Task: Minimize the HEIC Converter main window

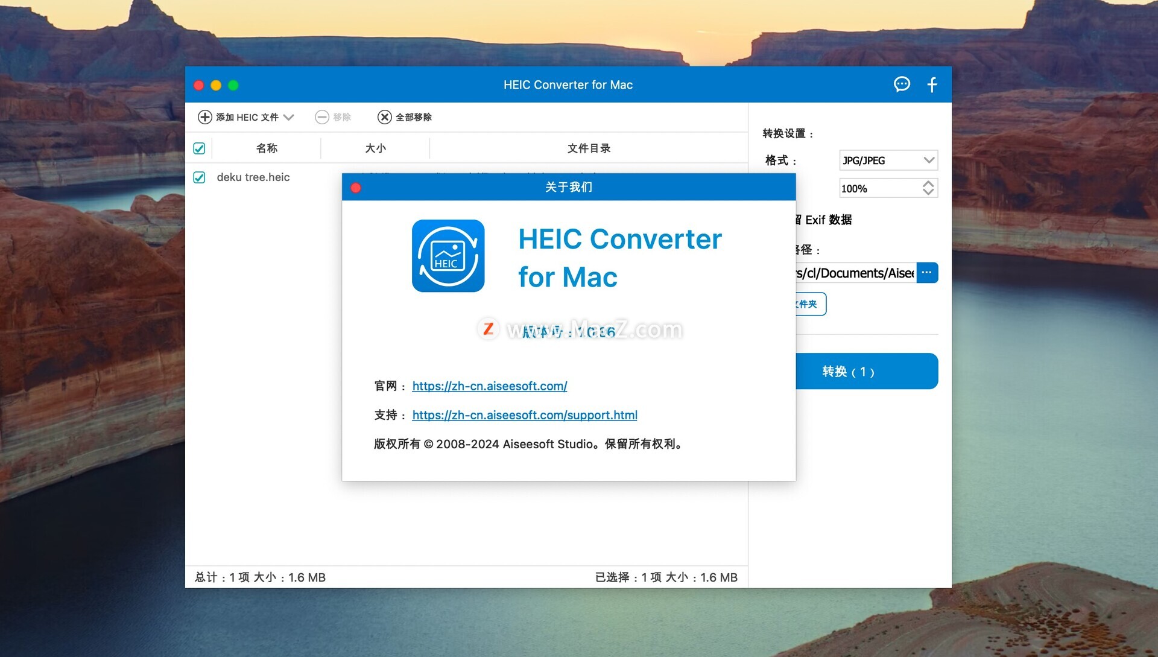Action: [216, 85]
